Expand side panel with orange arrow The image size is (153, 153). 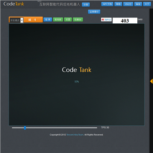[151, 81]
